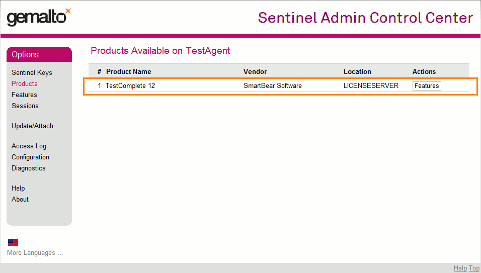Open the Features menu option
Viewport: 481px width, 273px height.
tap(24, 95)
